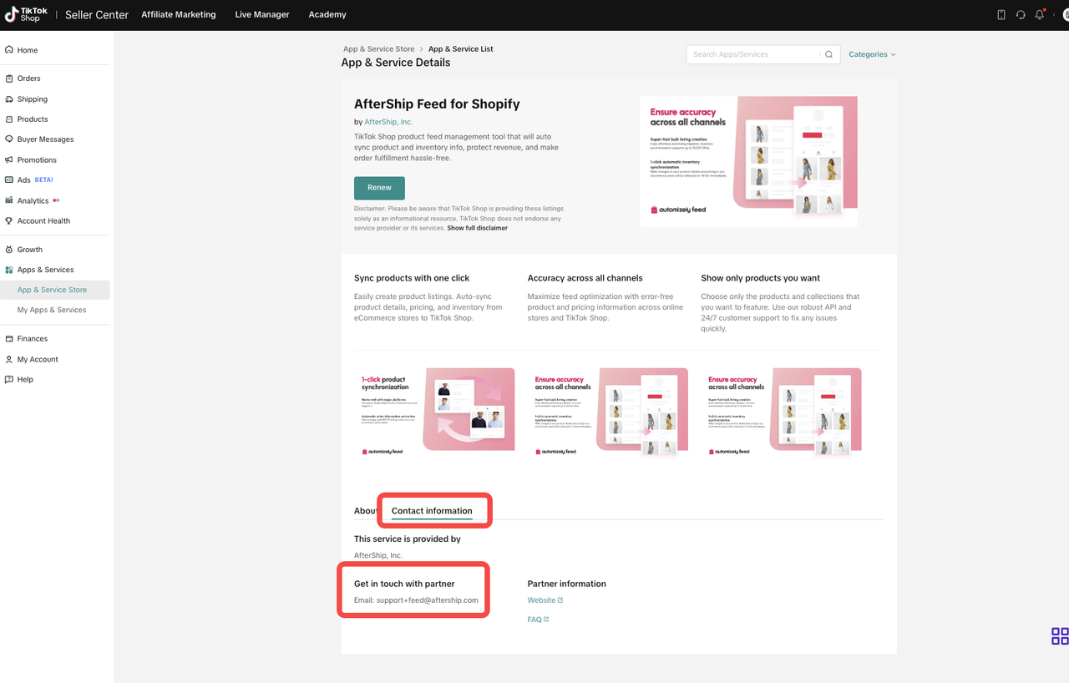Click the search magnifier icon
The height and width of the screenshot is (683, 1069).
(828, 54)
